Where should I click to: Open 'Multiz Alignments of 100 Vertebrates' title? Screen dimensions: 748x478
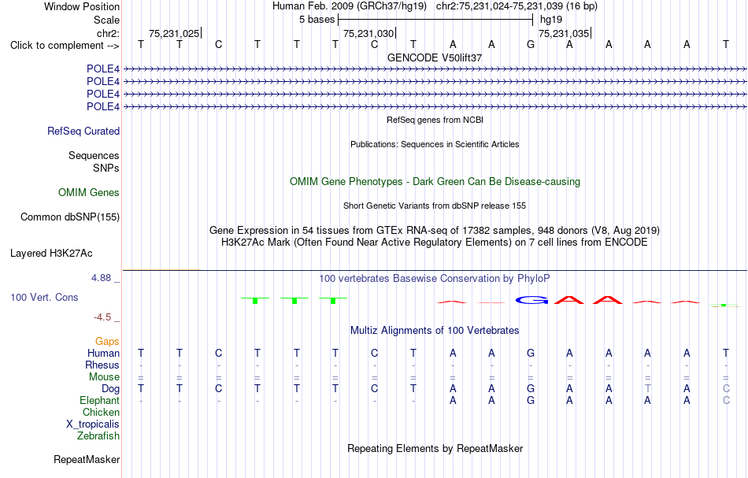[x=435, y=331]
